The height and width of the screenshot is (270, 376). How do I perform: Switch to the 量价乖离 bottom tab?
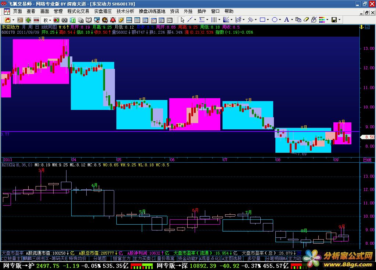[x=166, y=259]
